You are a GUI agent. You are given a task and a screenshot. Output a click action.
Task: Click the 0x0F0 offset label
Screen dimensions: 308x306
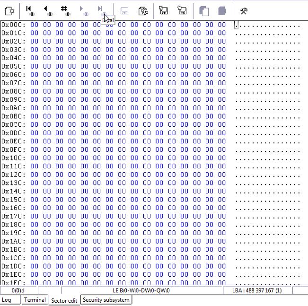[13, 149]
